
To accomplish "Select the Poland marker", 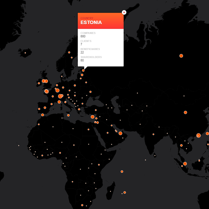I will [75, 85].
